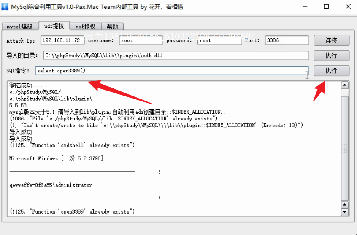Focus the username field containing root

coord(141,40)
